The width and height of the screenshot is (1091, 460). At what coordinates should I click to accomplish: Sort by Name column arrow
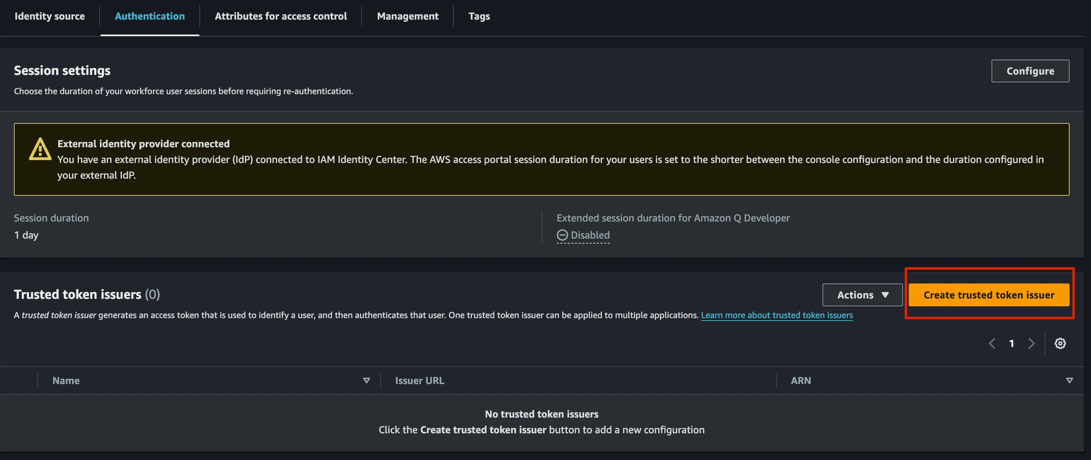(367, 380)
